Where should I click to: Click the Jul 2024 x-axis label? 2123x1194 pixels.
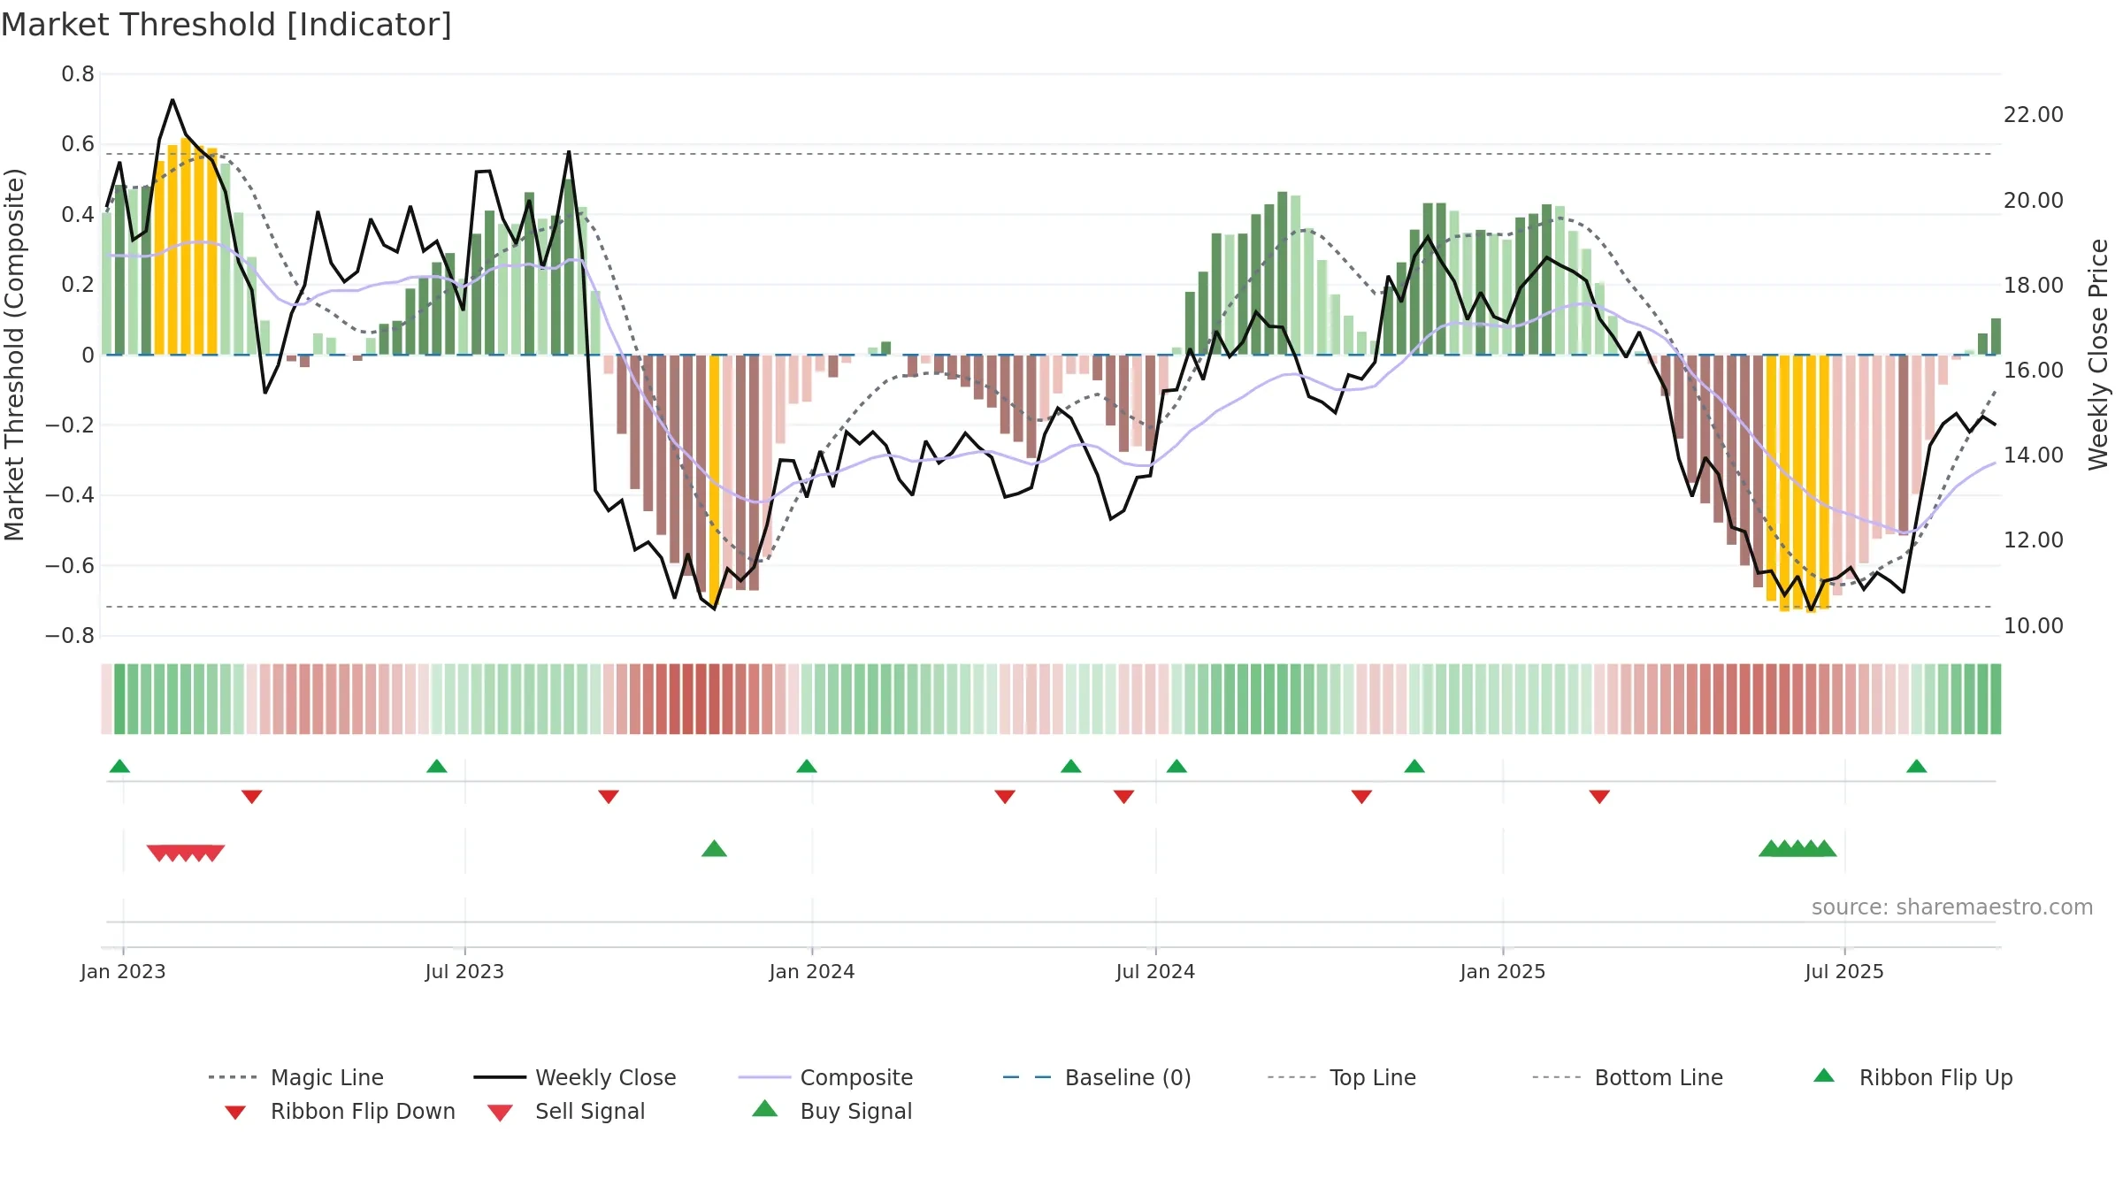pos(1155,972)
